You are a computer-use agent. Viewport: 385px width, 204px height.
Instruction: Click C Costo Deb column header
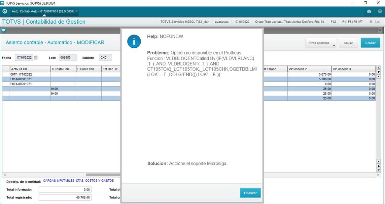point(63,69)
